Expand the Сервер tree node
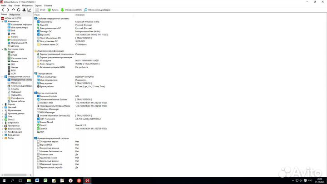The image size is (327, 184). 1,104
